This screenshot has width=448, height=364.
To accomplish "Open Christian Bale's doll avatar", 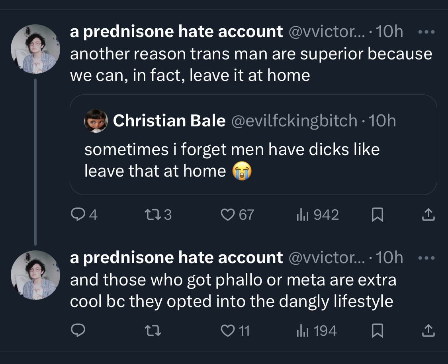I will click(x=96, y=121).
